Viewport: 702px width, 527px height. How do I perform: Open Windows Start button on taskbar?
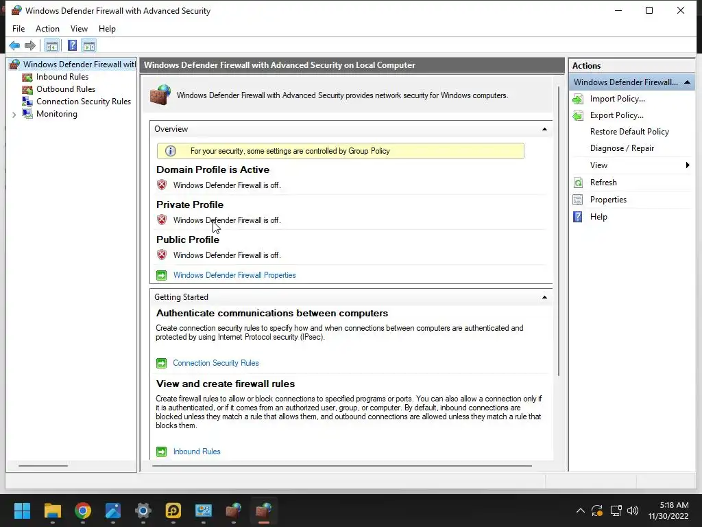[22, 511]
